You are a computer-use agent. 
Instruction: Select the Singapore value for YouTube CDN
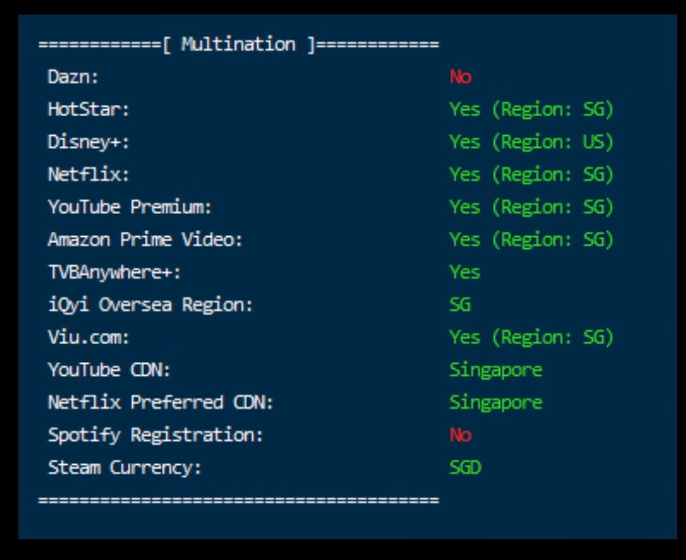click(495, 370)
